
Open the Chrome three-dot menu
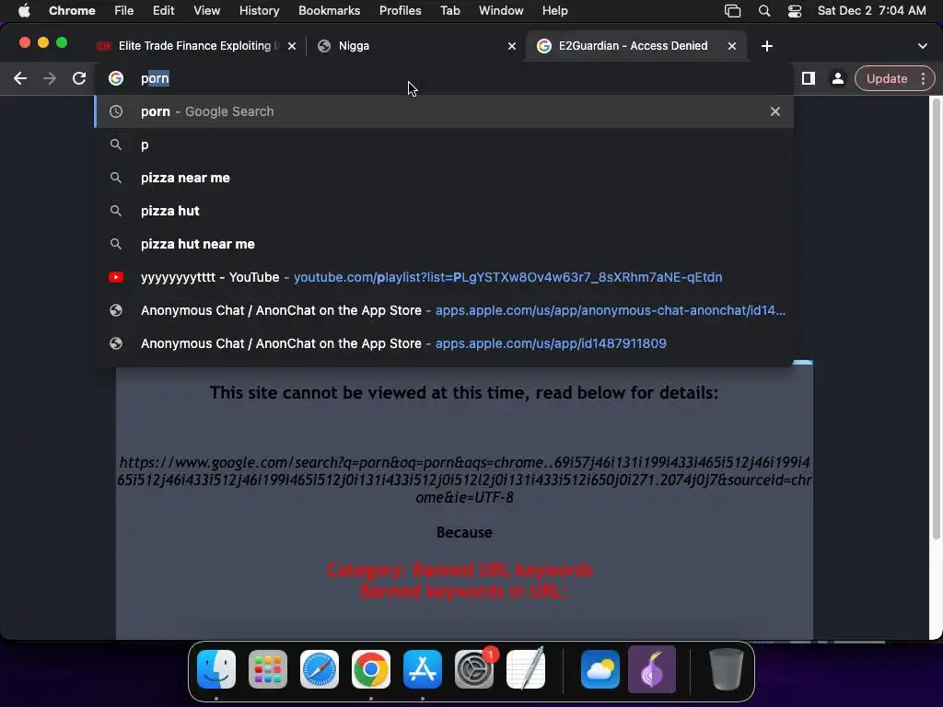(923, 79)
